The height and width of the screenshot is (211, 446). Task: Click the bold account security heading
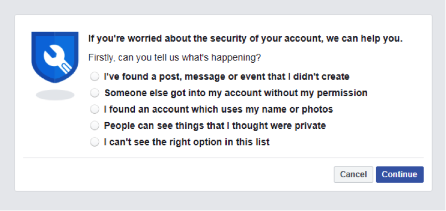click(246, 38)
